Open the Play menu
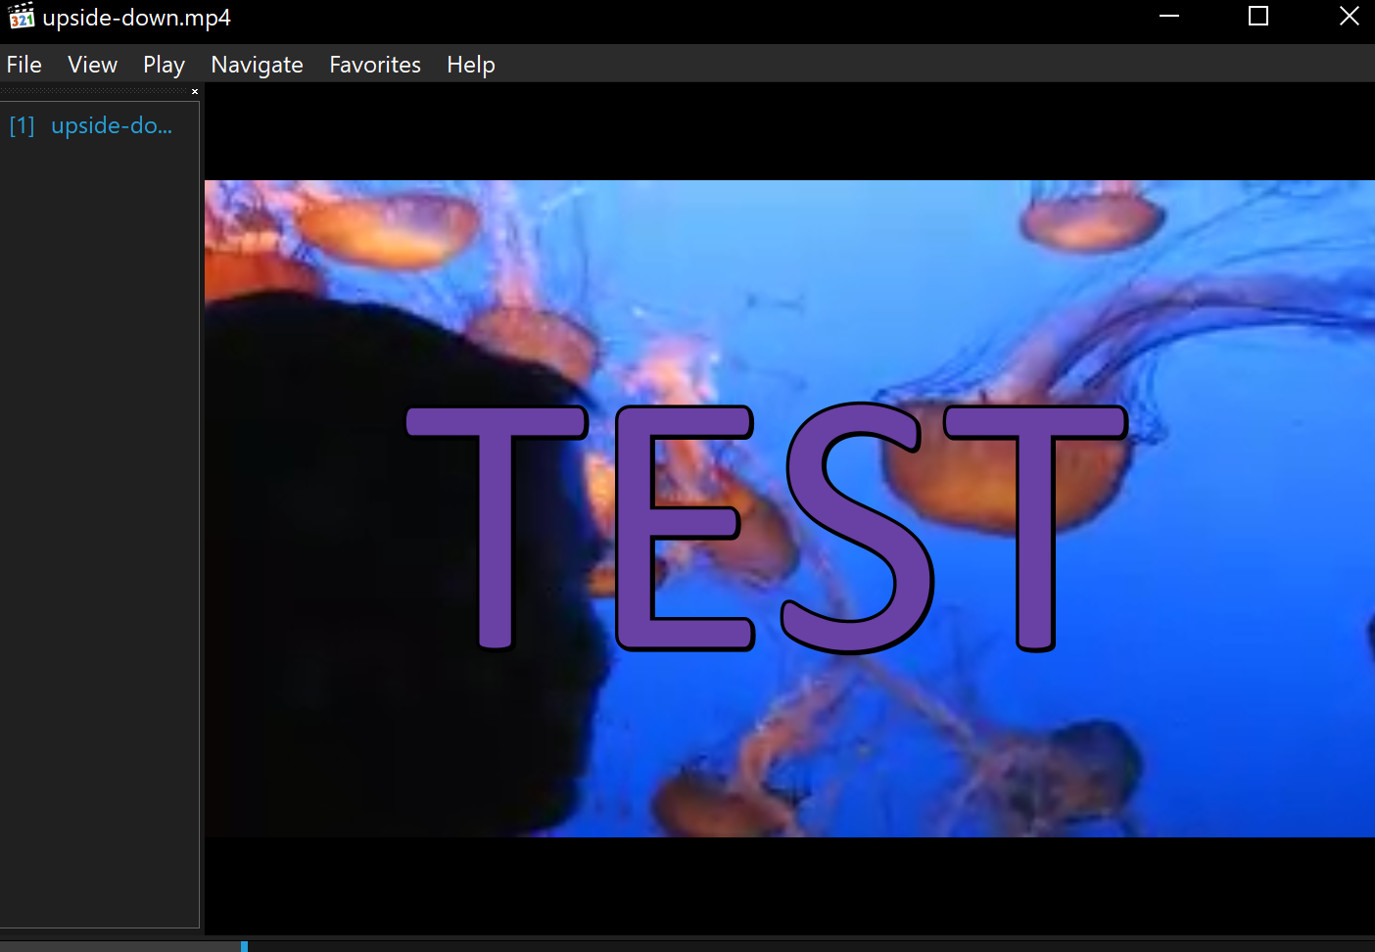The height and width of the screenshot is (952, 1375). click(163, 64)
